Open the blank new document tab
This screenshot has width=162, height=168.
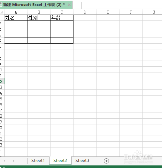tap(77, 5)
